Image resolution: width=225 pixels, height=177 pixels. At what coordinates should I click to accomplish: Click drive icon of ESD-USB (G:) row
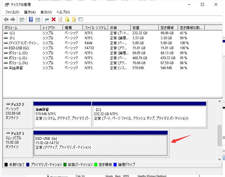point(6,48)
